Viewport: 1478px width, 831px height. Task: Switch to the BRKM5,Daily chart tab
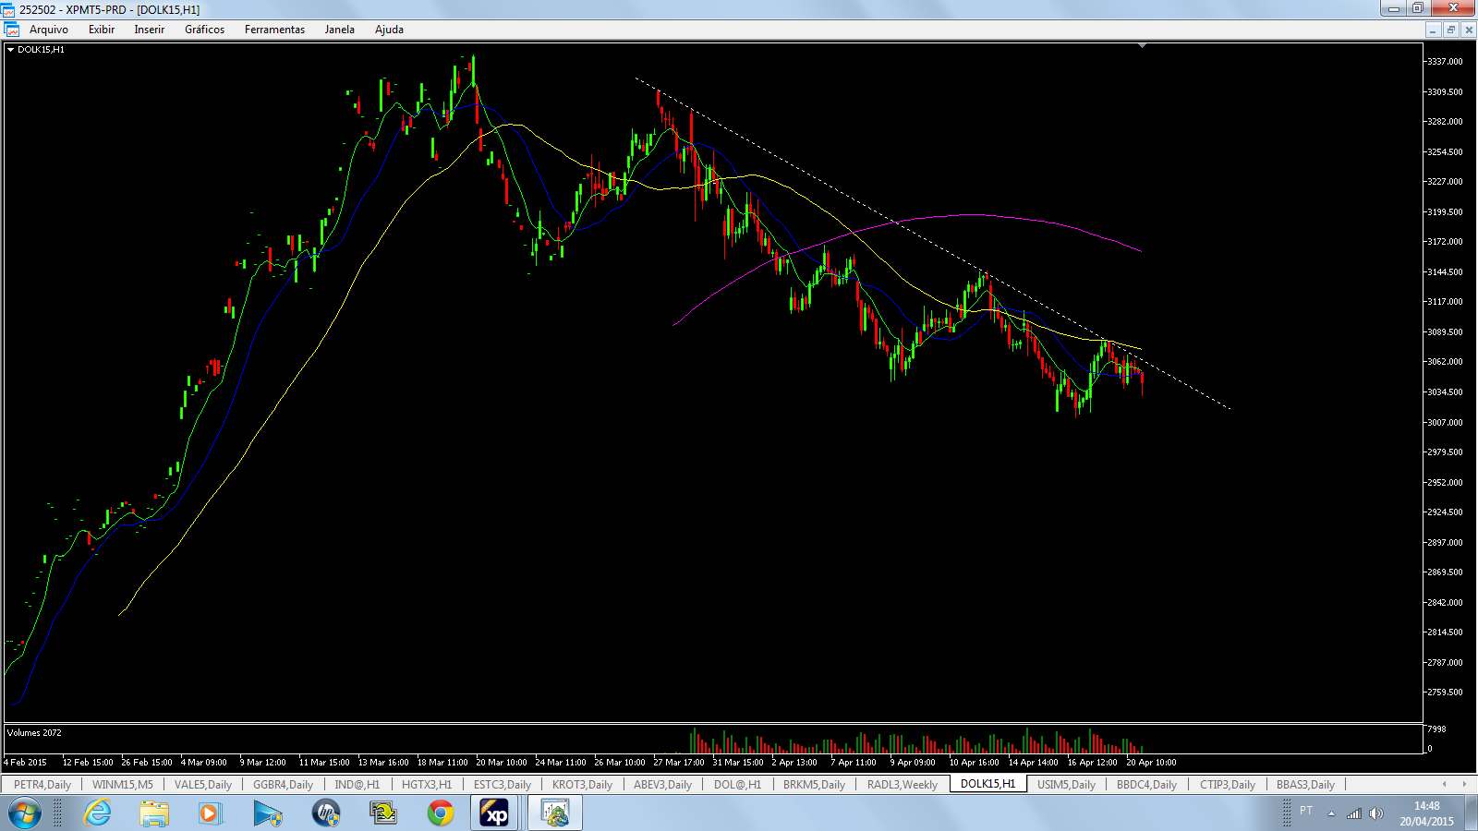click(x=814, y=785)
